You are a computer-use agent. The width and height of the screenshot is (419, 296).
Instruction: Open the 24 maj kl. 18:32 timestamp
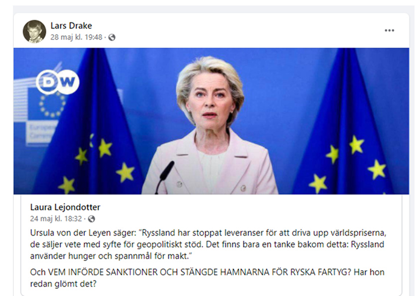coord(56,219)
